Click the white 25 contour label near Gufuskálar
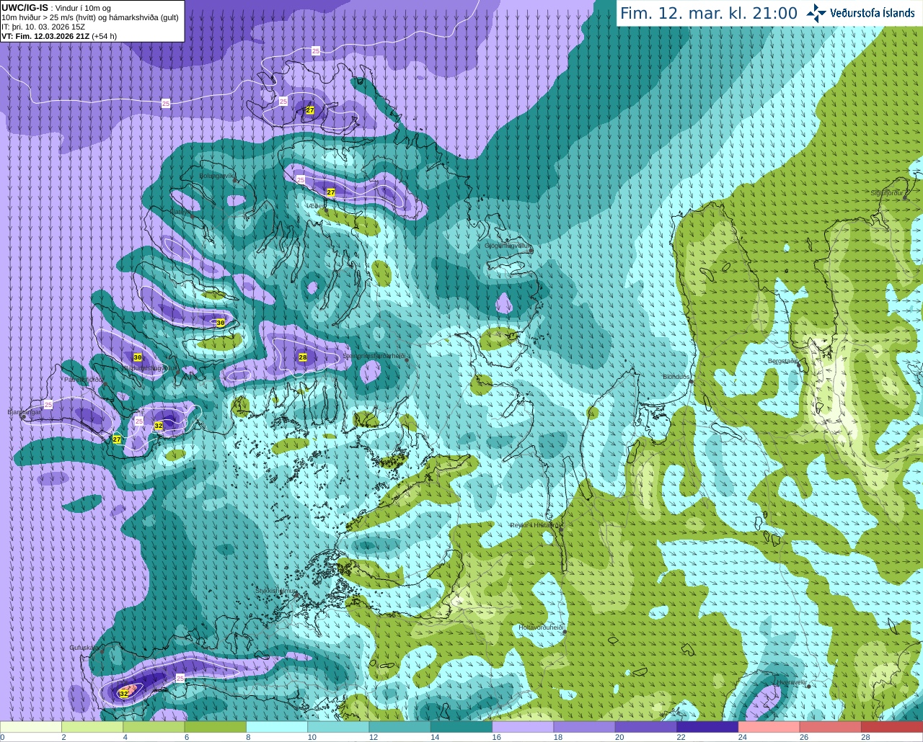 pyautogui.click(x=180, y=679)
